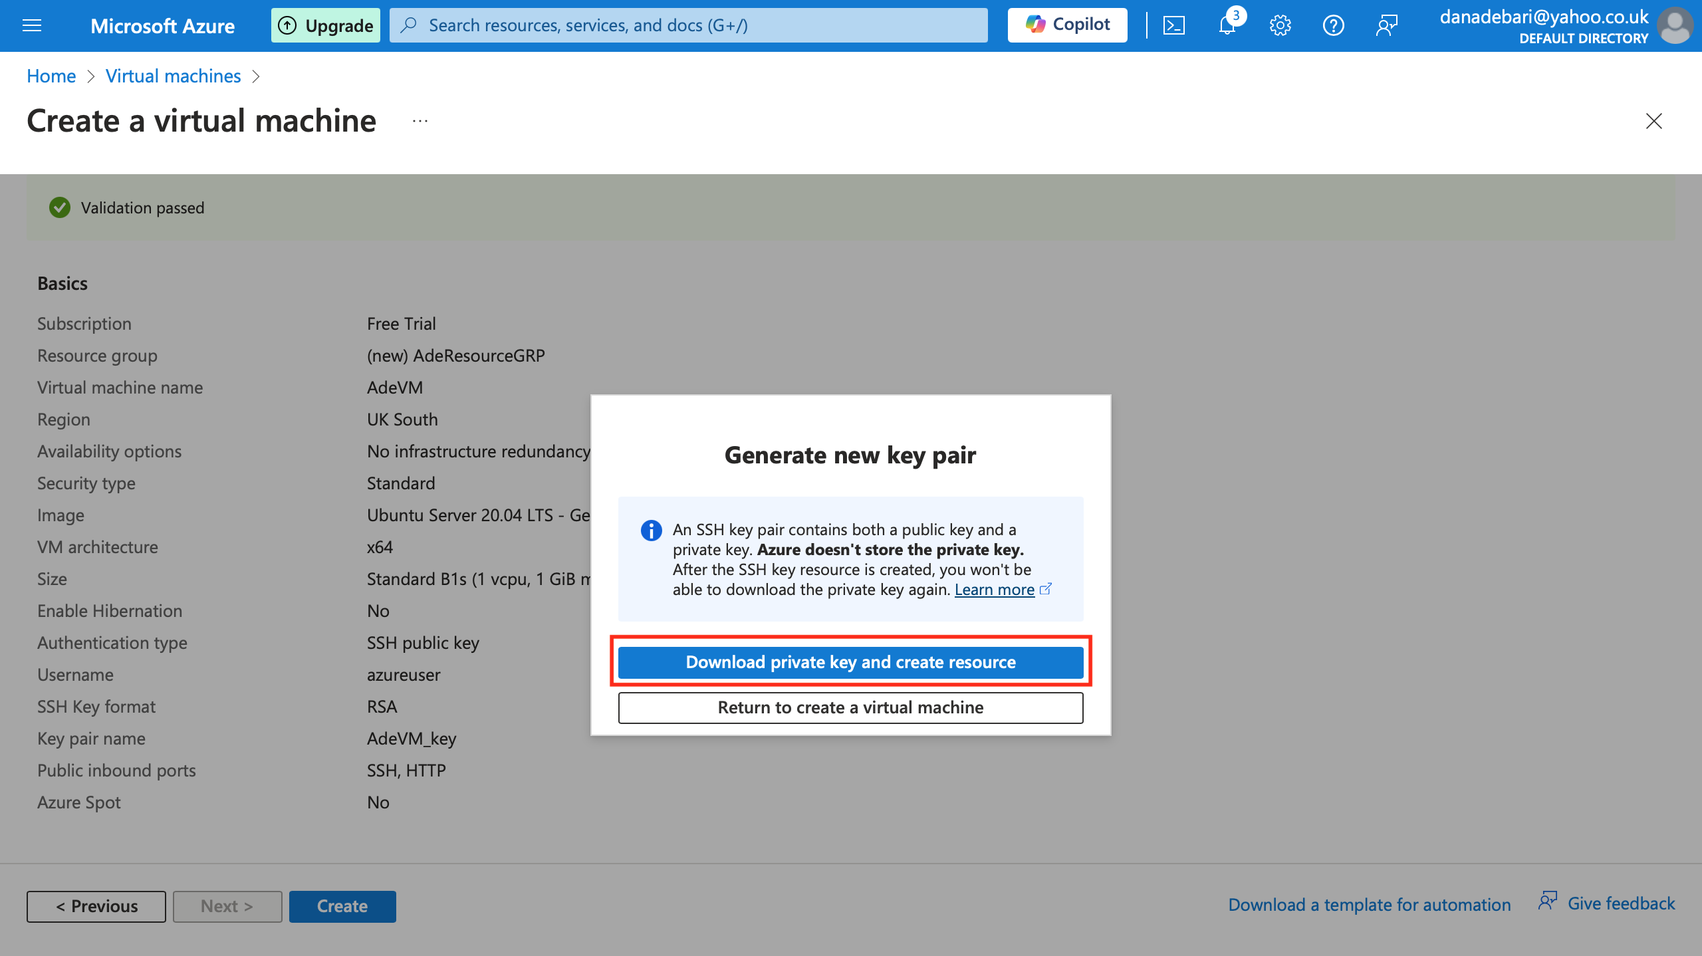Open the more options ellipsis beside title
The width and height of the screenshot is (1702, 956).
(x=420, y=121)
